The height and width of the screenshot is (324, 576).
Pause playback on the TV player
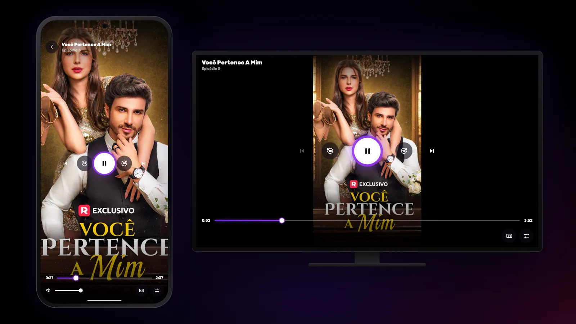click(367, 151)
